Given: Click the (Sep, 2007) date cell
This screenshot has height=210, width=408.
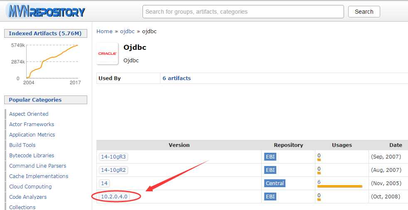Looking at the screenshot, I should pos(386,157).
